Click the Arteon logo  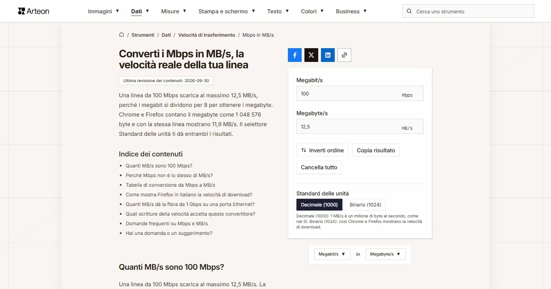[x=34, y=11]
